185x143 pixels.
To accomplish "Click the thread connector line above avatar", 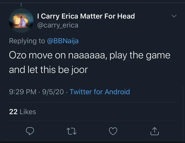I will point(21,5).
